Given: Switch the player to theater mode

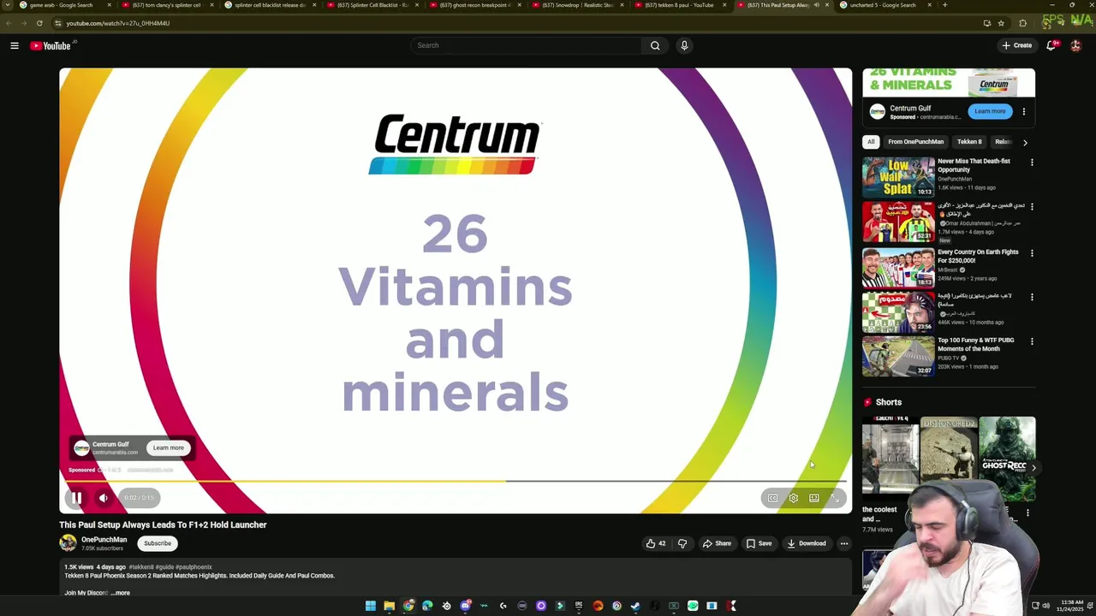Looking at the screenshot, I should pyautogui.click(x=814, y=498).
